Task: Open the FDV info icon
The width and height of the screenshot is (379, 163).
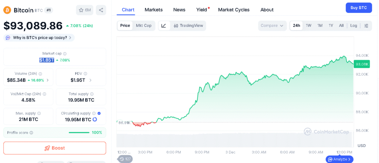Action: click(85, 74)
